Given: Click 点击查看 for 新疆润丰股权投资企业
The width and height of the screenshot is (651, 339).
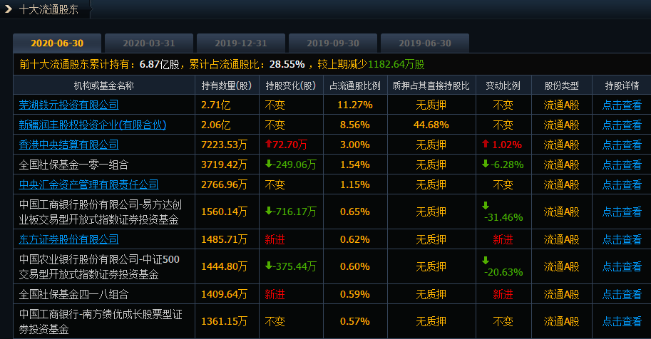Looking at the screenshot, I should (x=622, y=125).
